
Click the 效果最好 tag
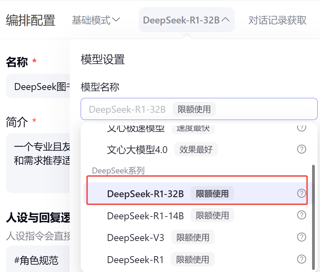coord(196,149)
